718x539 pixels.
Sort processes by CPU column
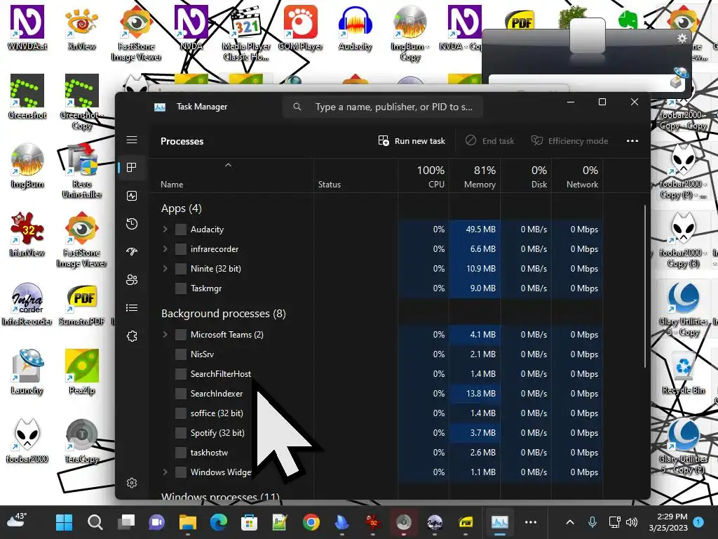pyautogui.click(x=424, y=175)
